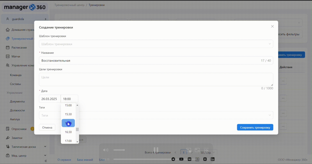The image size is (312, 164).
Task: Click the time list scroll-up arrow
Action: pos(77,105)
